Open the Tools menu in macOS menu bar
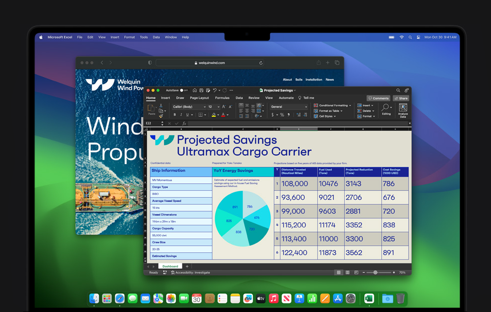 144,37
